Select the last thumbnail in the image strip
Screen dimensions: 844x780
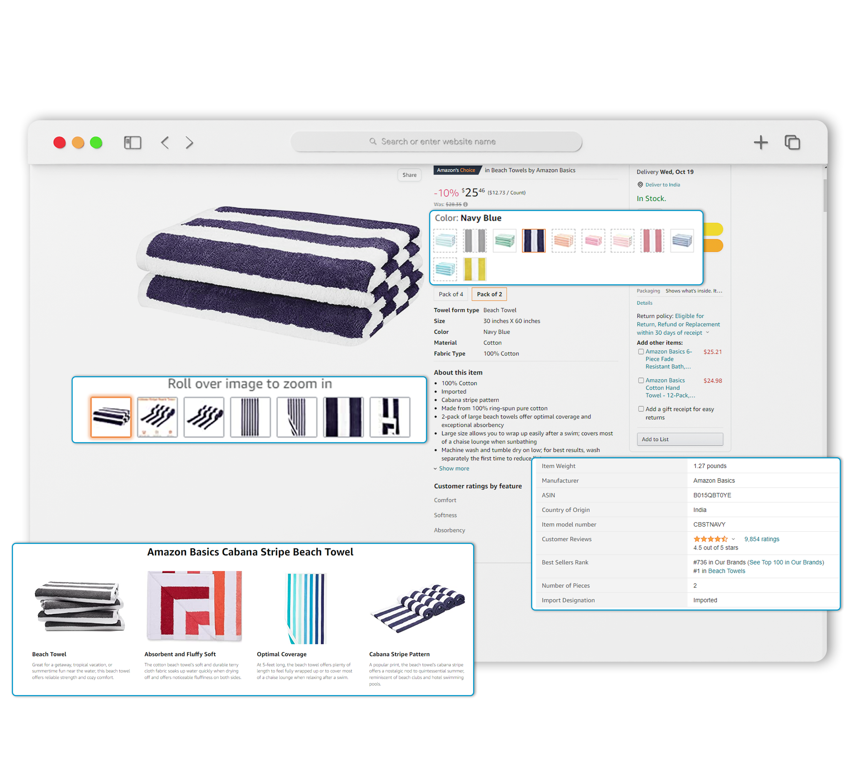tap(389, 417)
